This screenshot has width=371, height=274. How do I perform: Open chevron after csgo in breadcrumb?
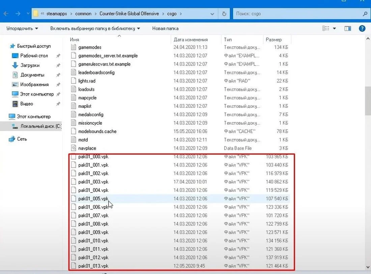181,14
